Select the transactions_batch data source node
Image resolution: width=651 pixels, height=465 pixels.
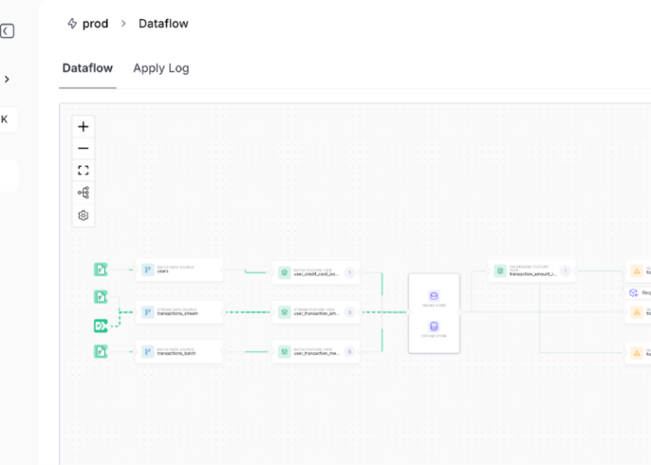(179, 351)
